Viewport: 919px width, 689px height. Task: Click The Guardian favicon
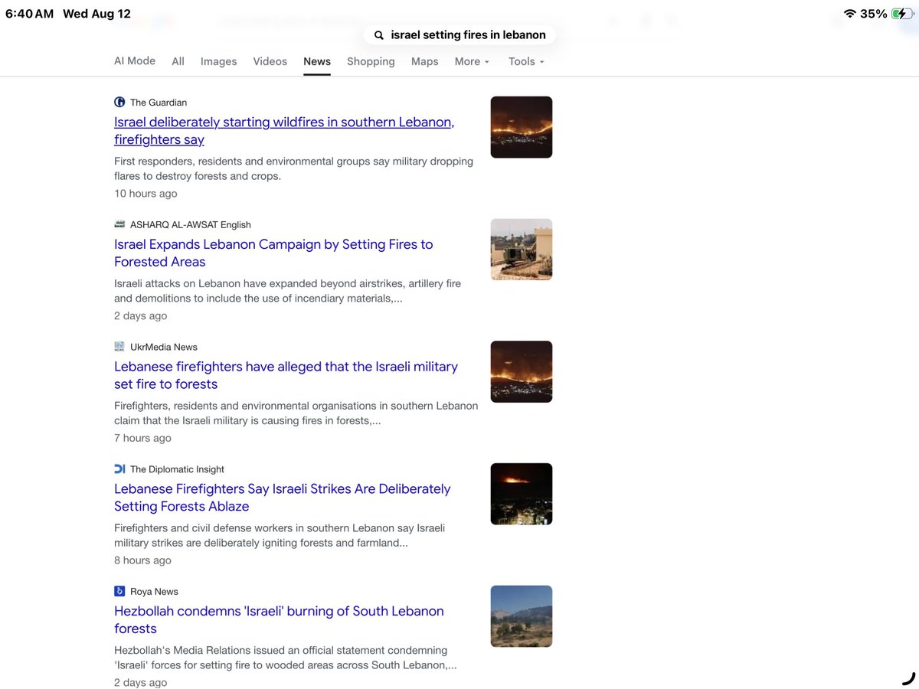point(119,102)
